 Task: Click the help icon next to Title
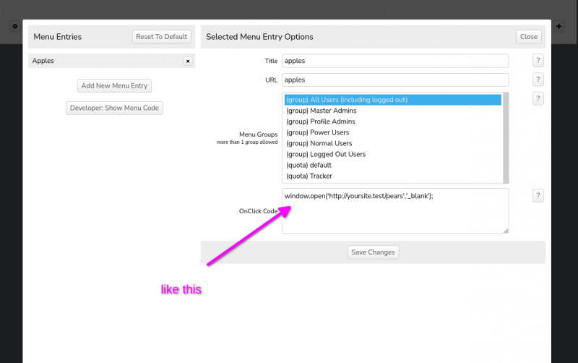pos(538,61)
